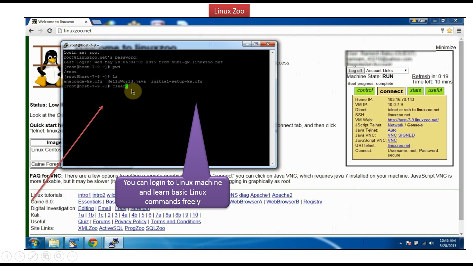Bookmark this page with the star icon

click(449, 30)
